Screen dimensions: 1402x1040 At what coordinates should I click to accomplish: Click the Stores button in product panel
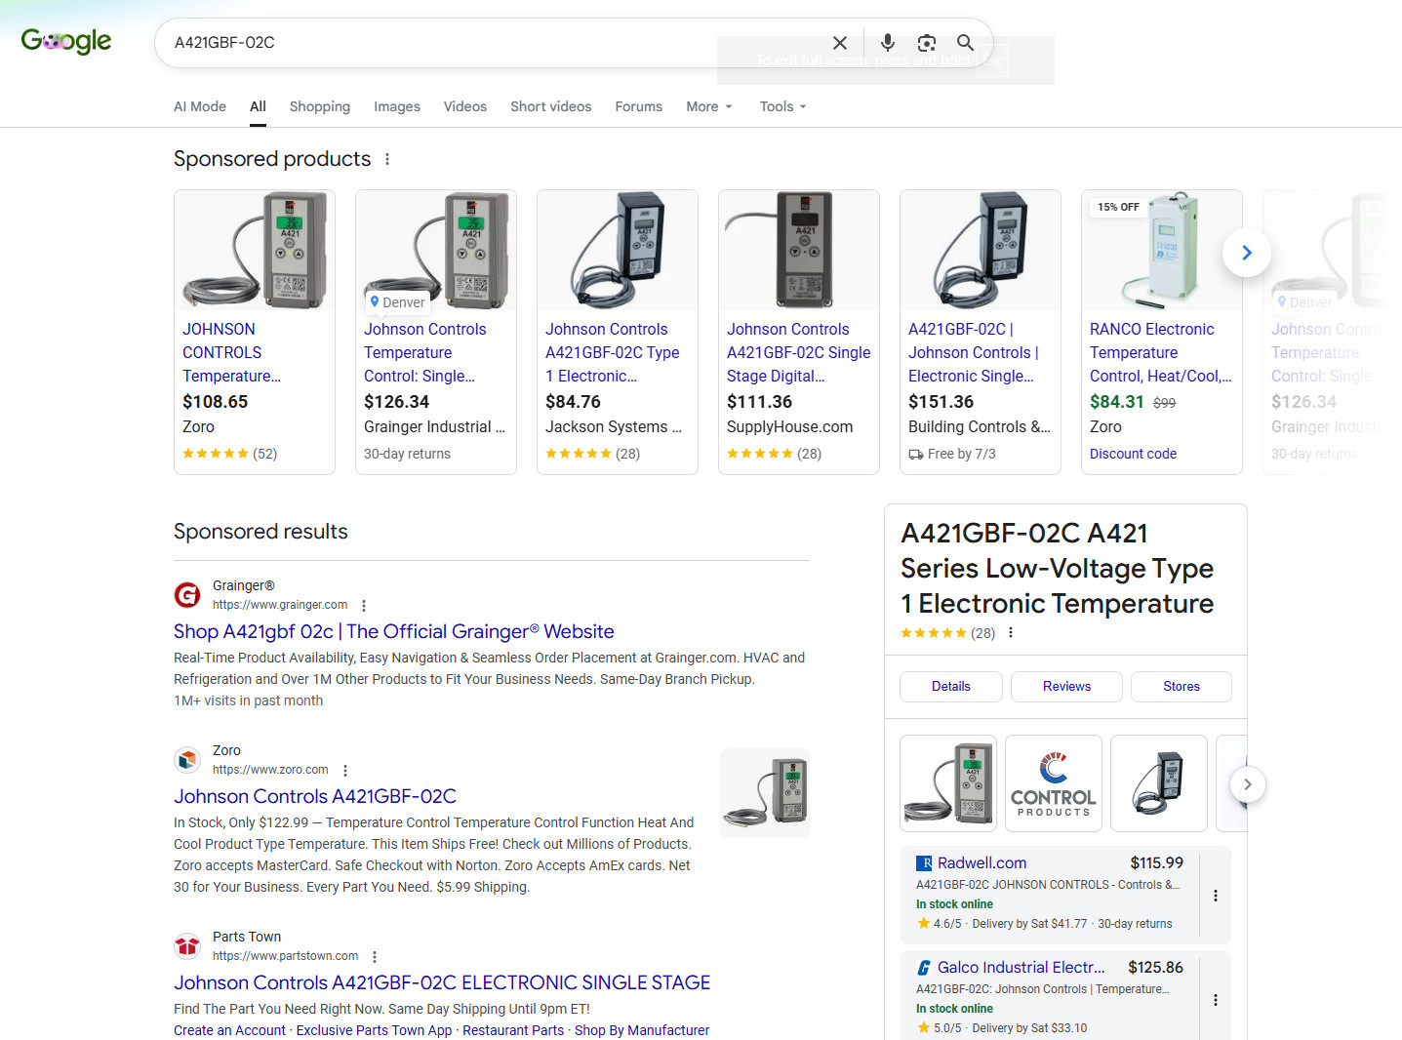[1182, 687]
